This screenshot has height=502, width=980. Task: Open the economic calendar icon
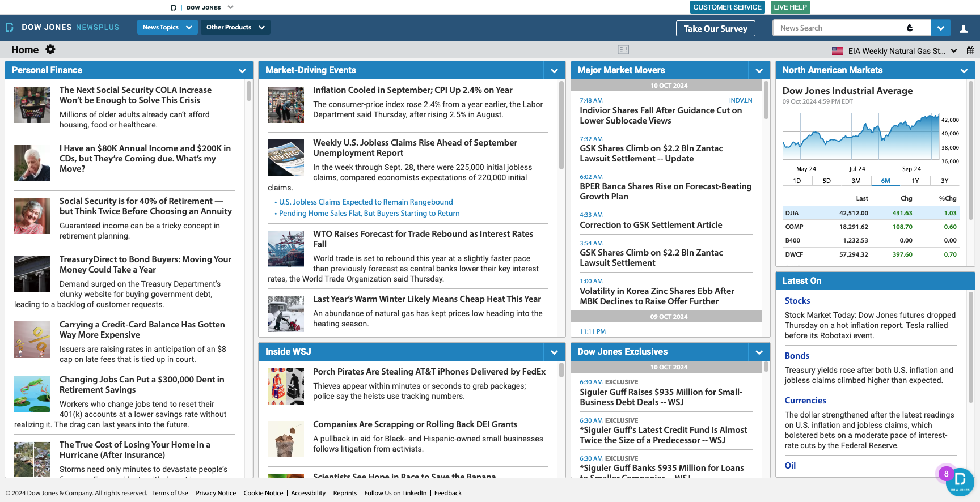point(970,50)
